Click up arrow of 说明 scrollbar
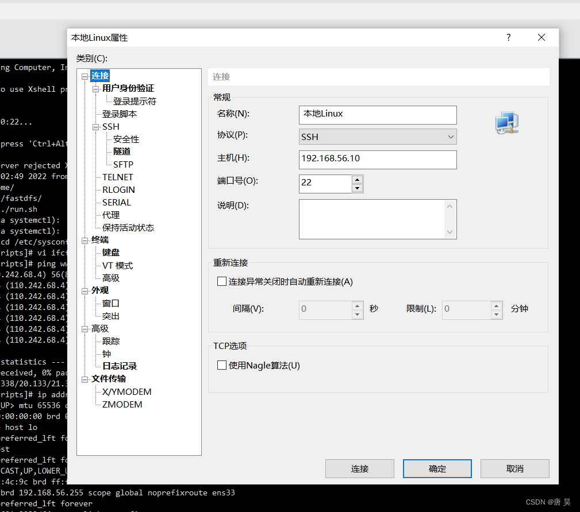Image resolution: width=580 pixels, height=512 pixels. [x=450, y=207]
